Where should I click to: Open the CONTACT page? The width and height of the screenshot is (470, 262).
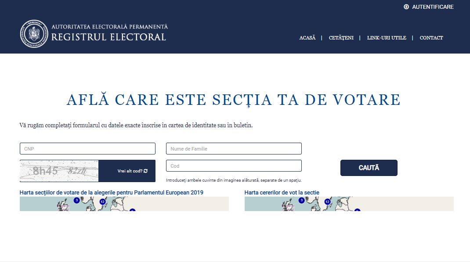(x=431, y=38)
